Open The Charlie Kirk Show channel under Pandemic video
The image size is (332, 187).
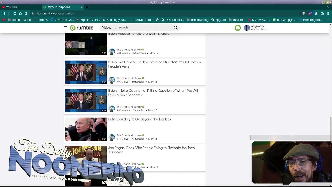(129, 107)
